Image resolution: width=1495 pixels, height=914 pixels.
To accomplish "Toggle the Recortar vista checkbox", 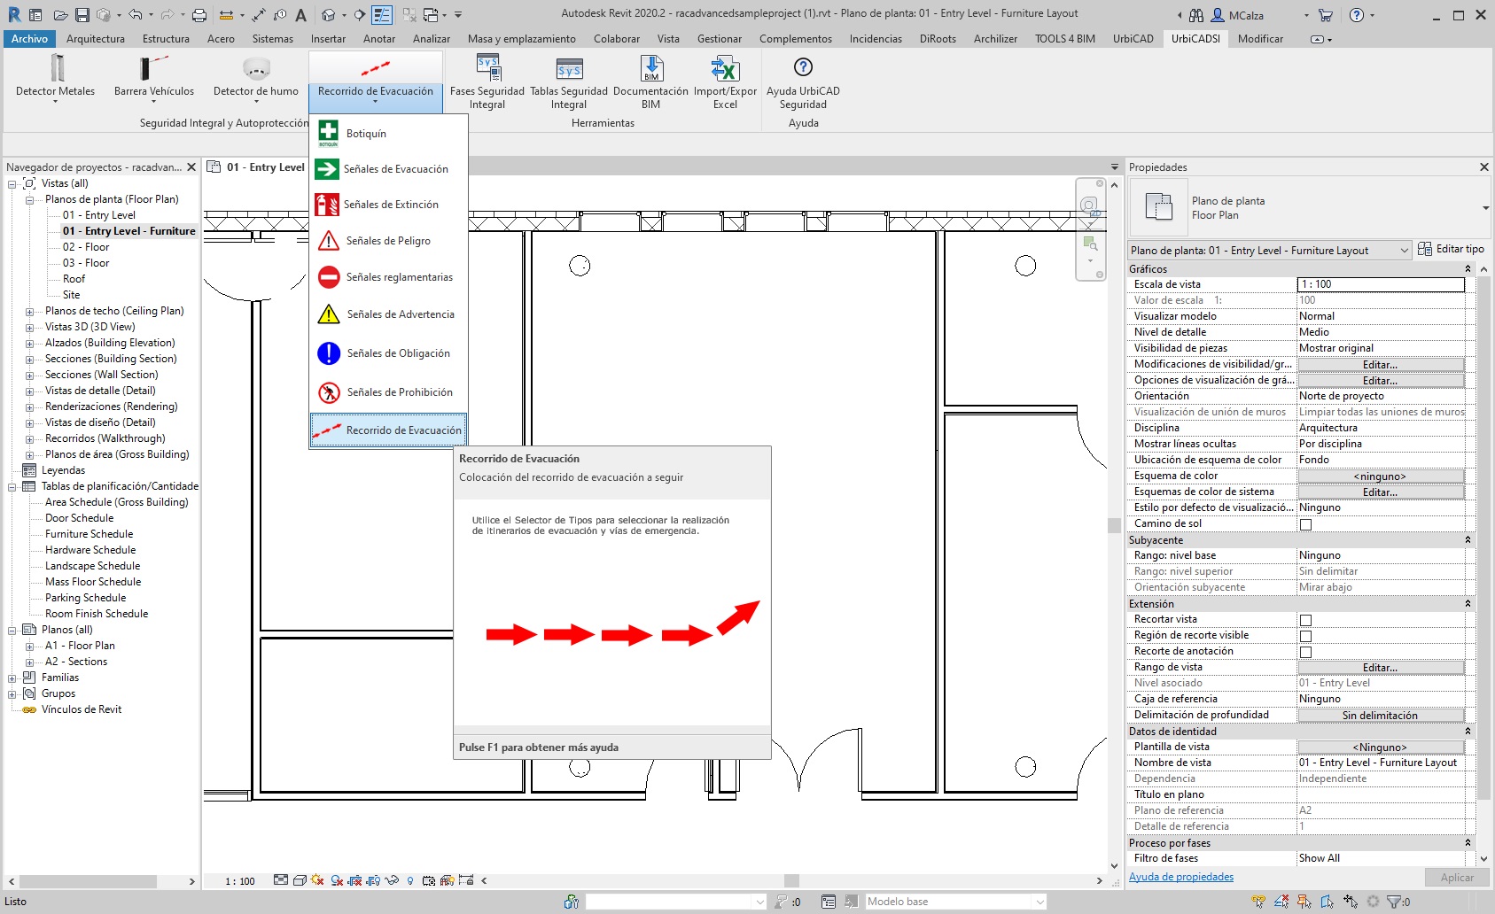I will pos(1305,620).
